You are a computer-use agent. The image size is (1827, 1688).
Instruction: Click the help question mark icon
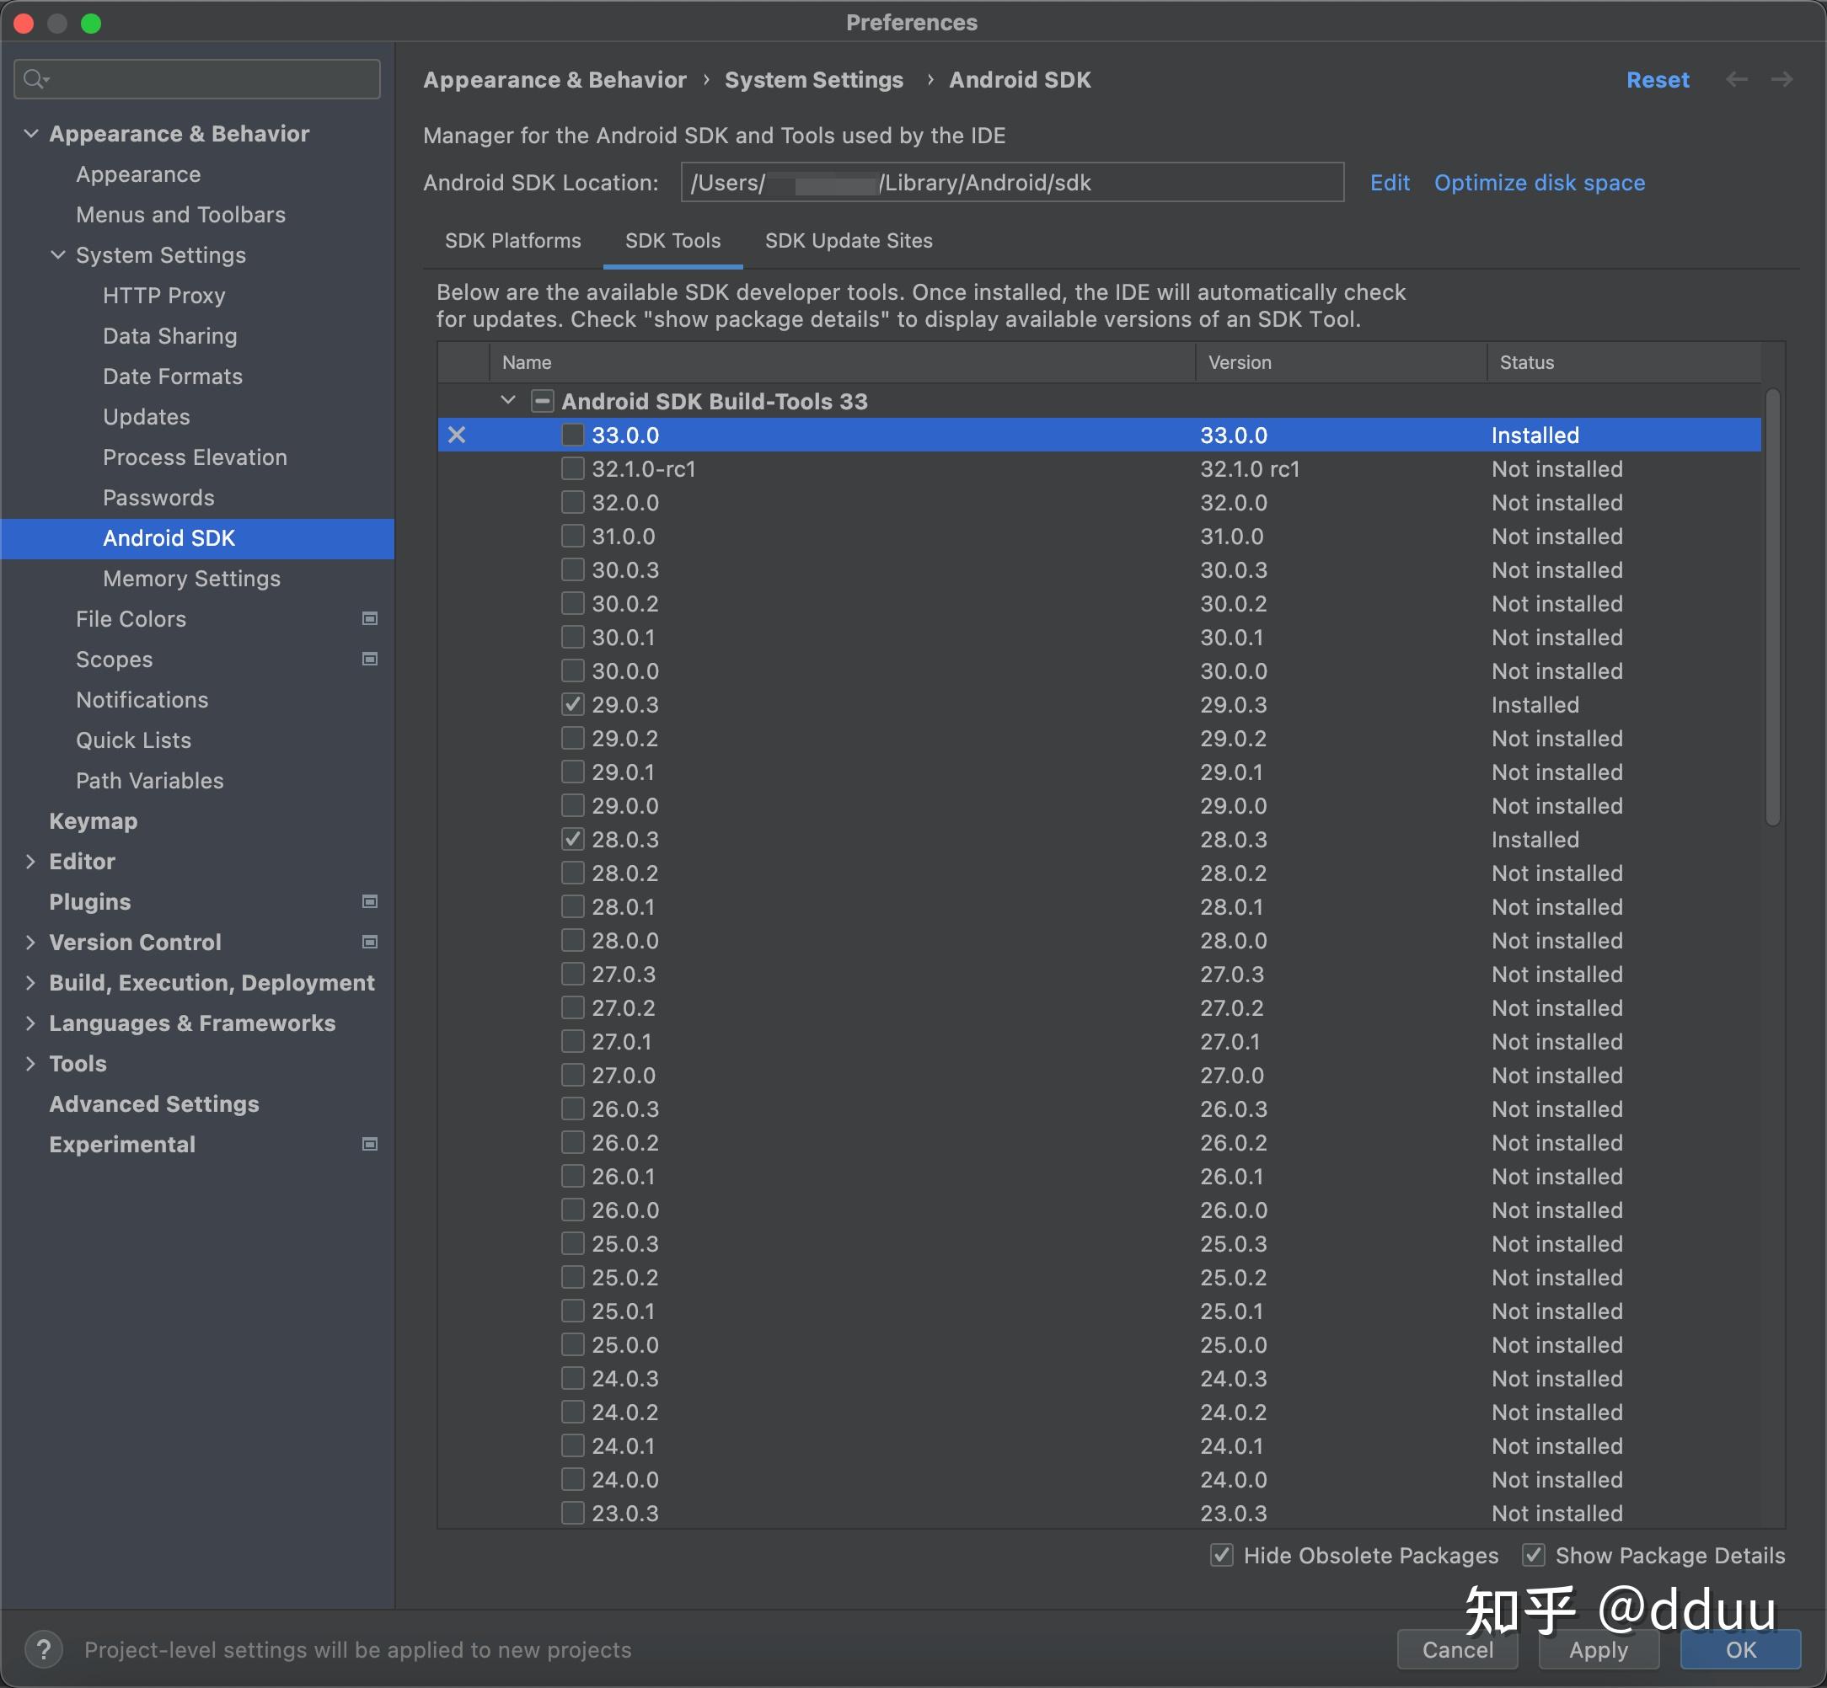coord(43,1648)
